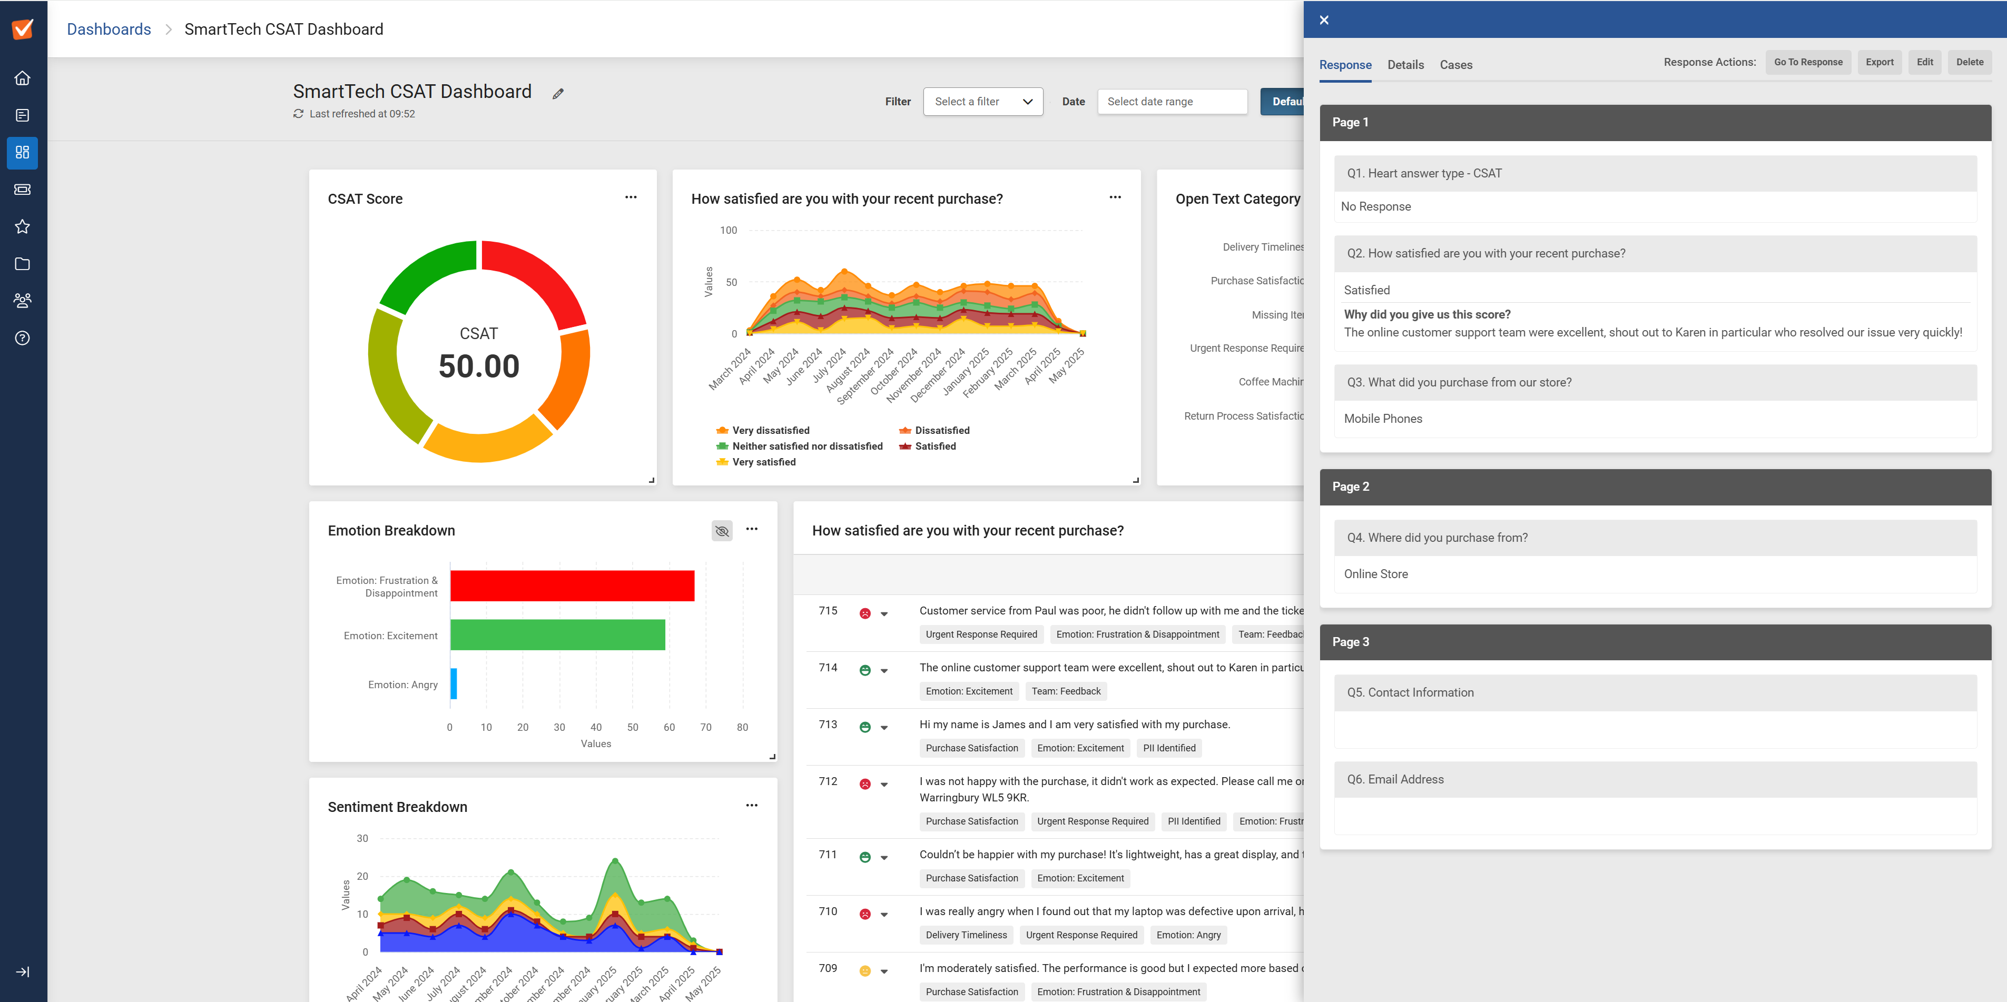The image size is (2007, 1002).
Task: Expand sentiment dropdown arrow on response 712
Action: click(883, 785)
